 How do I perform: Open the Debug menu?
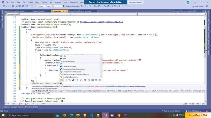coord(44,2)
